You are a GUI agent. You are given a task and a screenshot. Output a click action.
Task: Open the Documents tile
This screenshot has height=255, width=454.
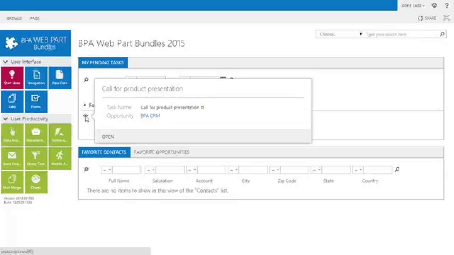(36, 135)
